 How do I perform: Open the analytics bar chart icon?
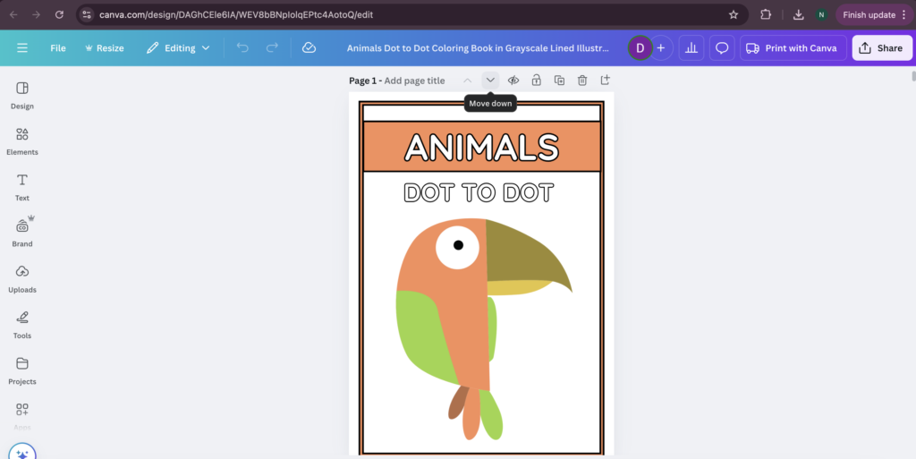click(x=691, y=48)
